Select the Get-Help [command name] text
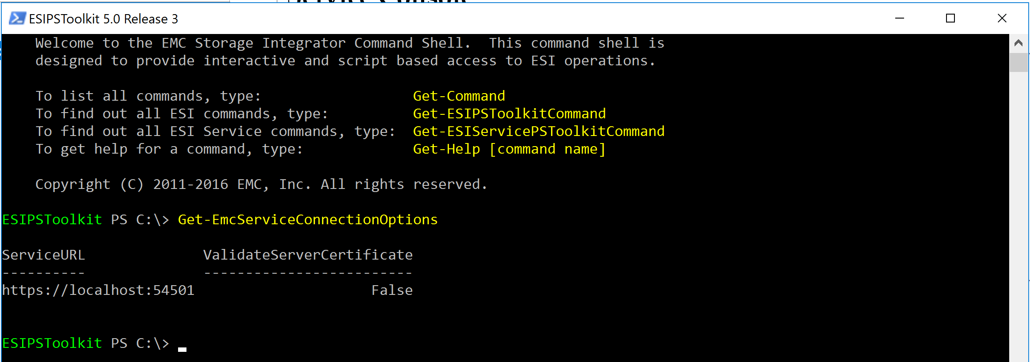1030x362 pixels. 508,149
